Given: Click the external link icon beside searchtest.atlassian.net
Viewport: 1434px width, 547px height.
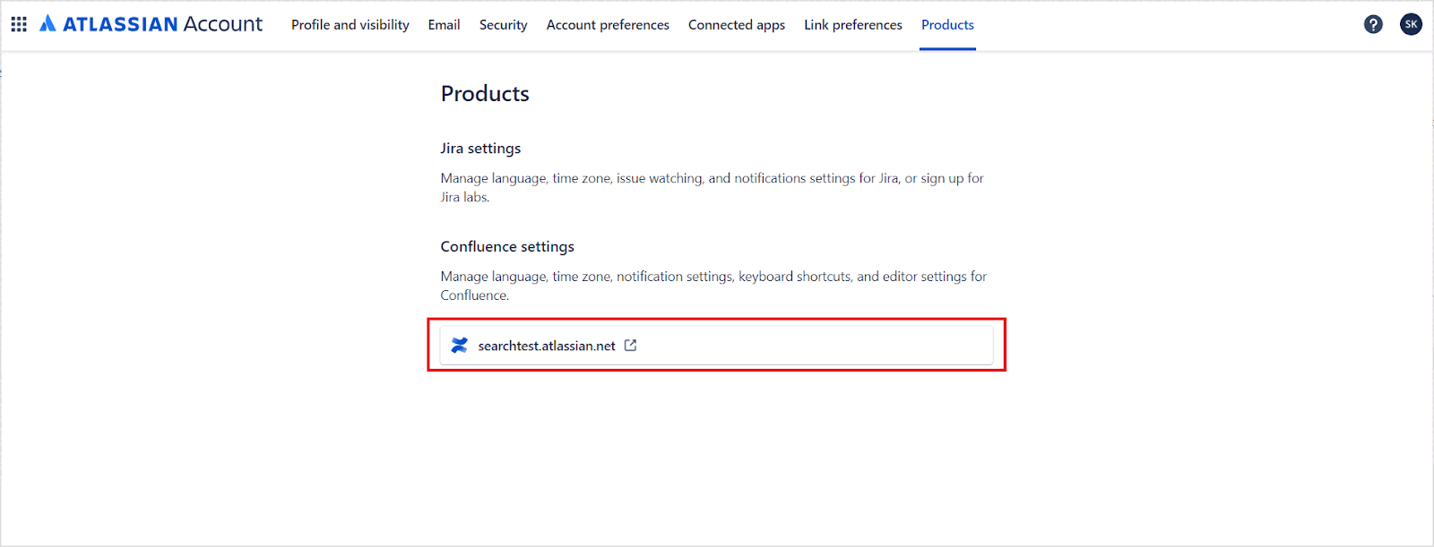Looking at the screenshot, I should point(631,346).
